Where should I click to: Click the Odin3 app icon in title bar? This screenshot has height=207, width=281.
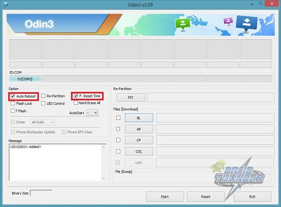tap(5, 4)
